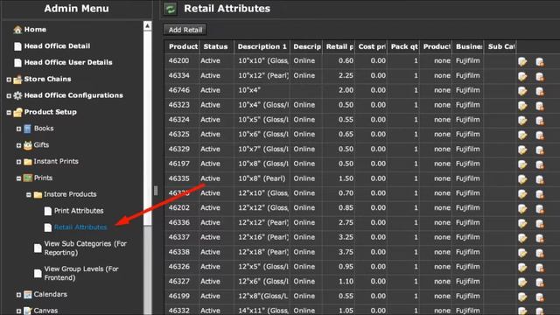The image size is (560, 315).
Task: Click the edit icon for product 46325
Action: [522, 135]
